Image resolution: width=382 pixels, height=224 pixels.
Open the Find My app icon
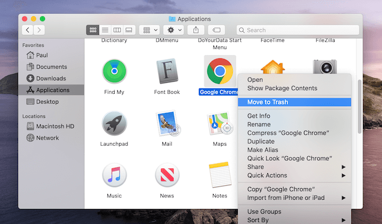(x=114, y=71)
